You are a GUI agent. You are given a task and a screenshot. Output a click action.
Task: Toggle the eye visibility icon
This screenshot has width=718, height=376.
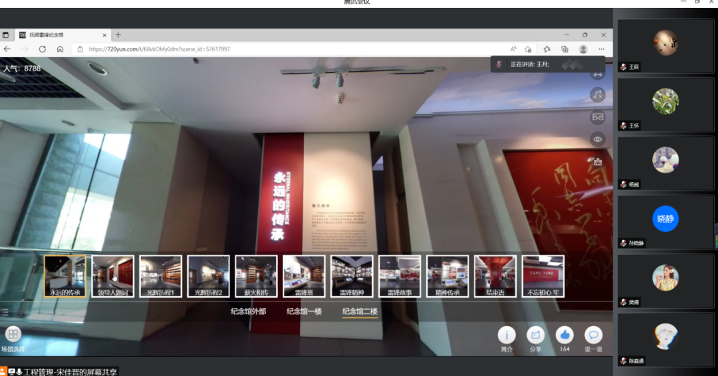coord(597,140)
